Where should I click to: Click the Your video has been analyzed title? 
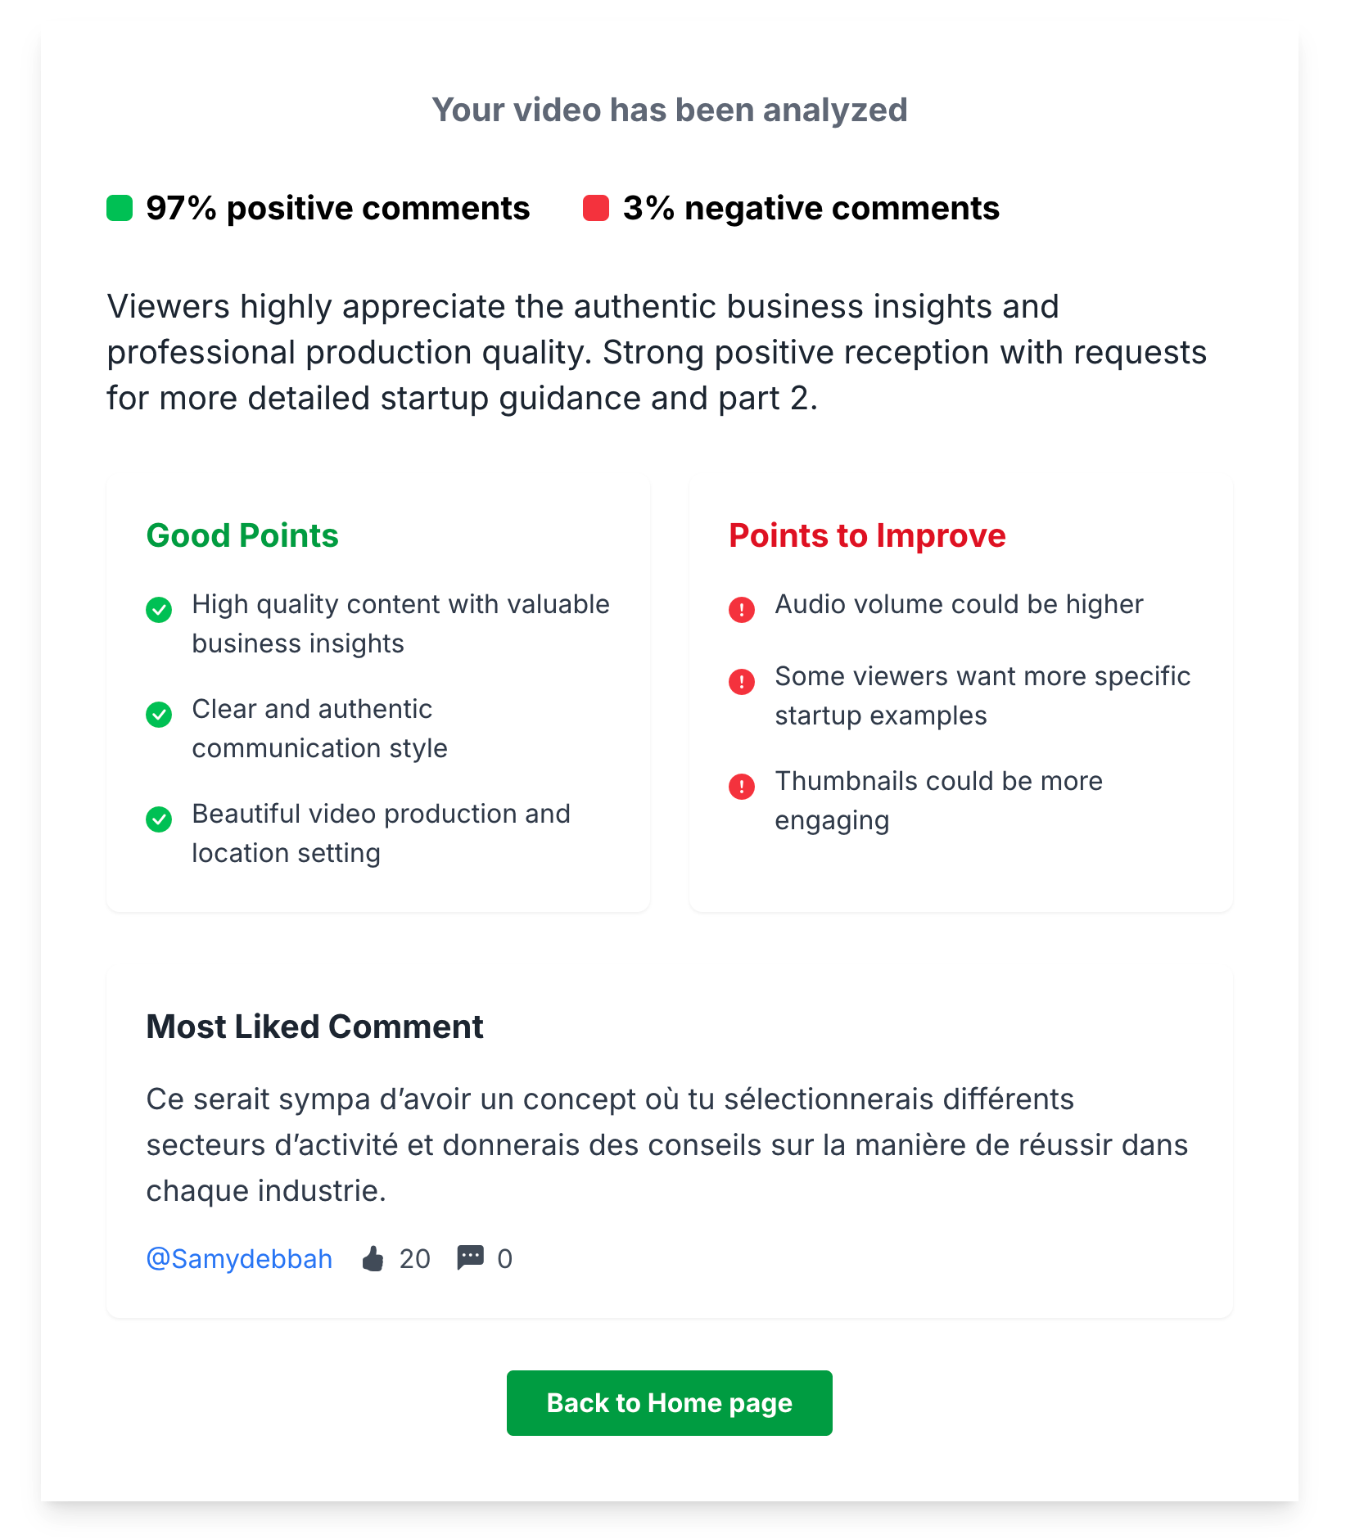point(670,110)
